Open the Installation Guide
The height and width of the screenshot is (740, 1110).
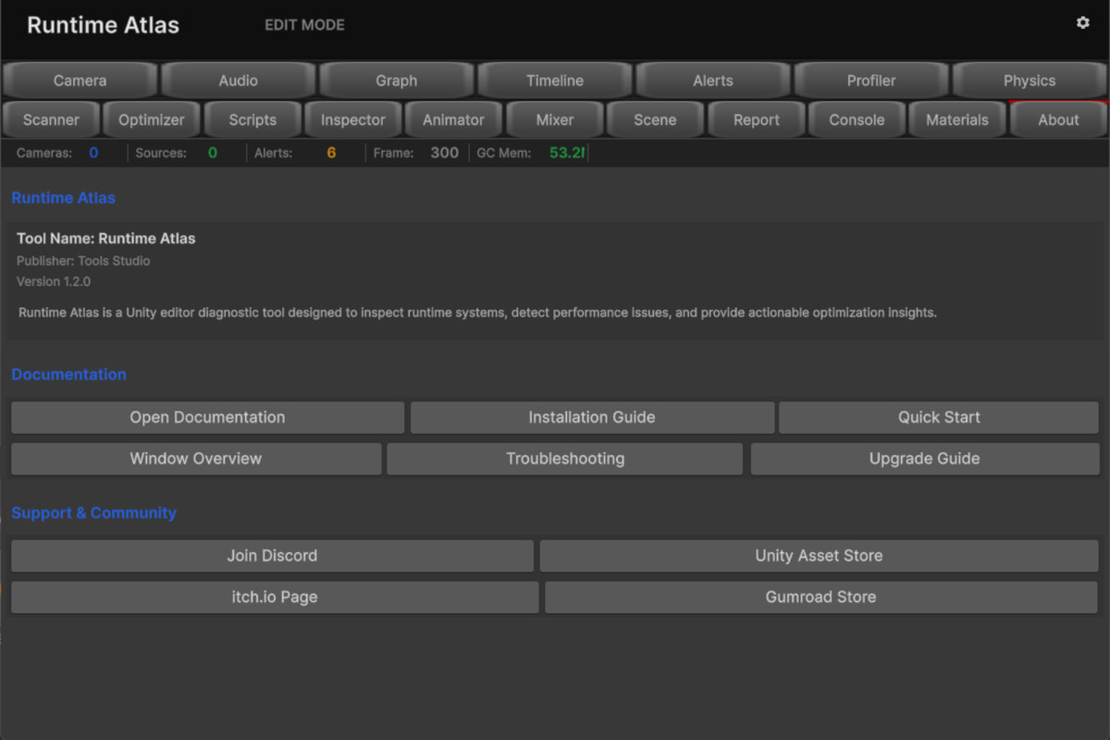point(592,417)
